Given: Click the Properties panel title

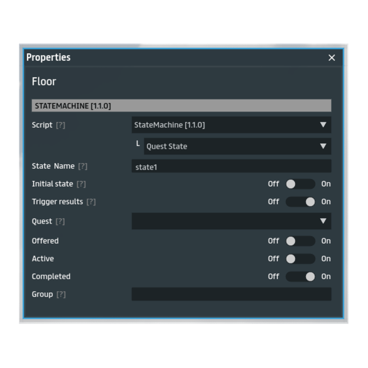Looking at the screenshot, I should [48, 57].
